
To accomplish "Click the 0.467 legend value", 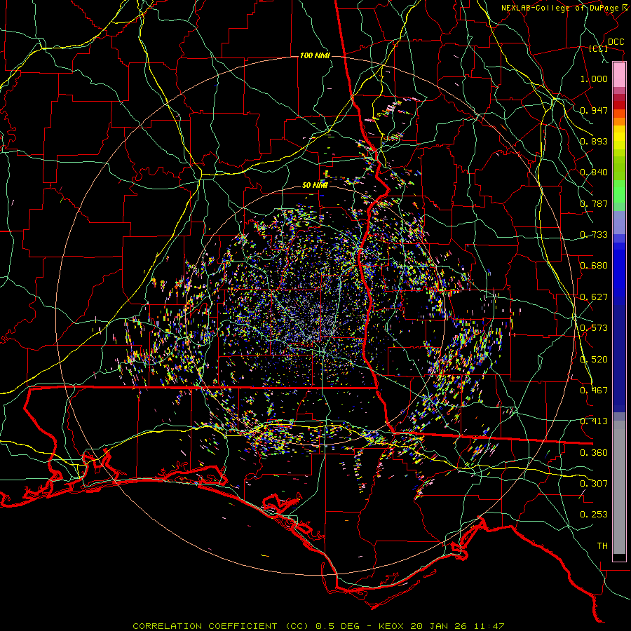I will pos(594,391).
